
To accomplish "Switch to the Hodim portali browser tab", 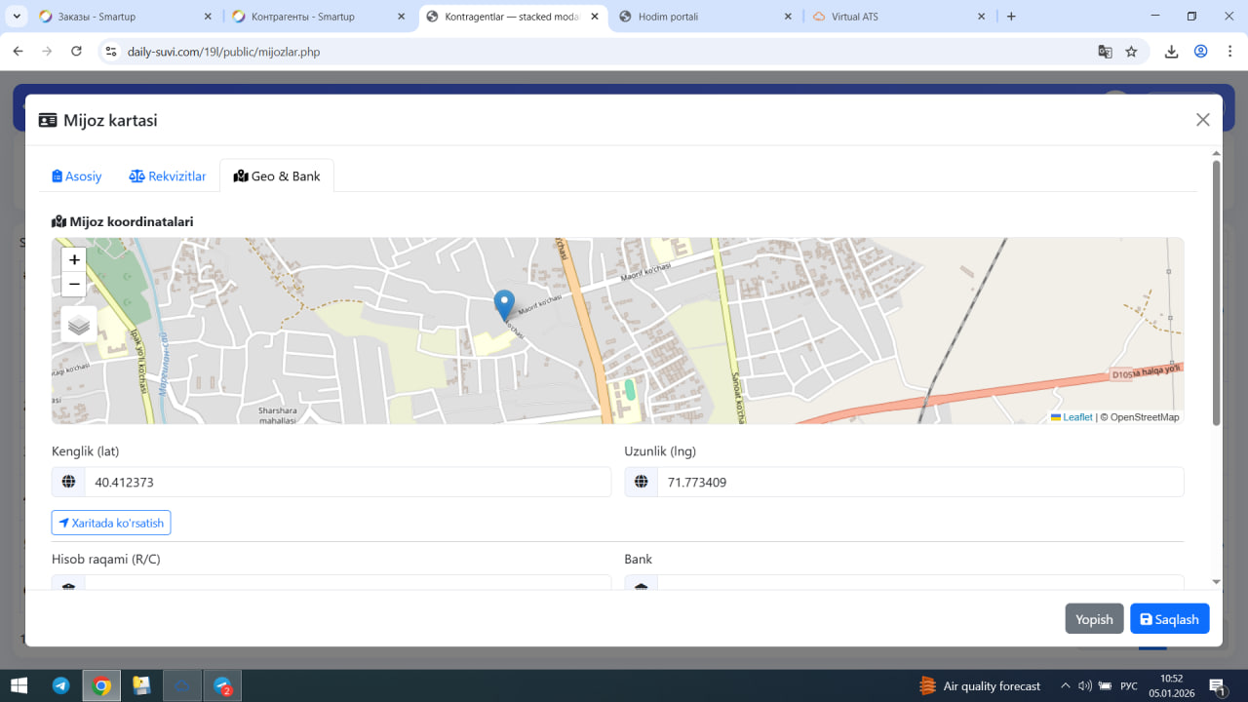I will tap(706, 17).
